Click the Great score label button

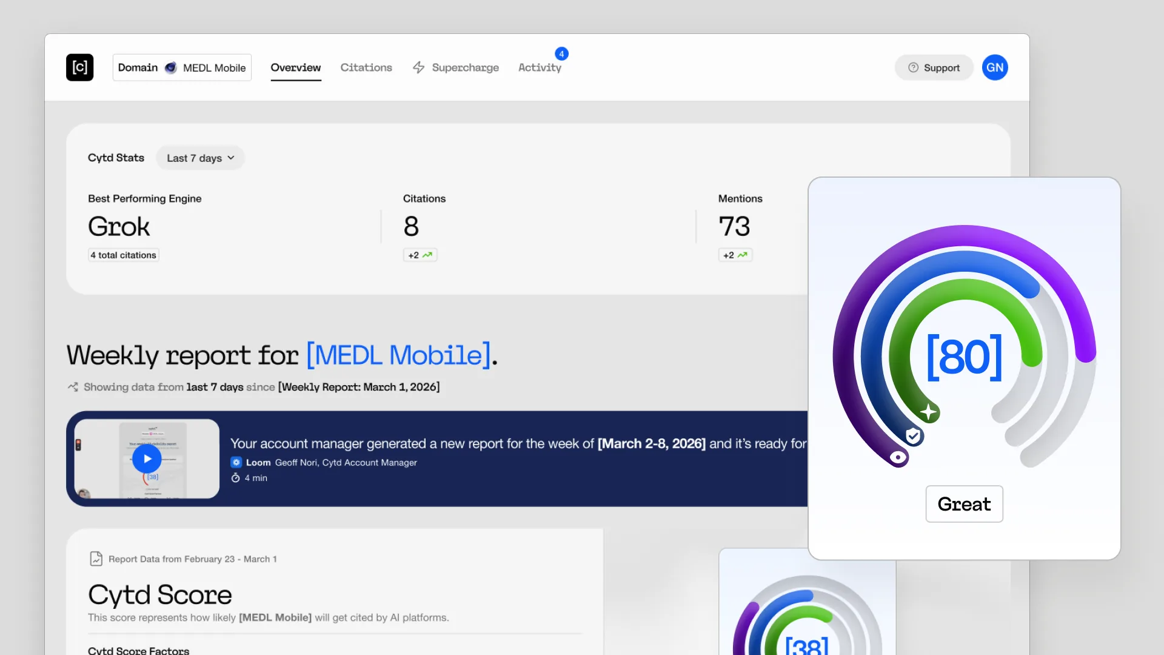point(964,504)
